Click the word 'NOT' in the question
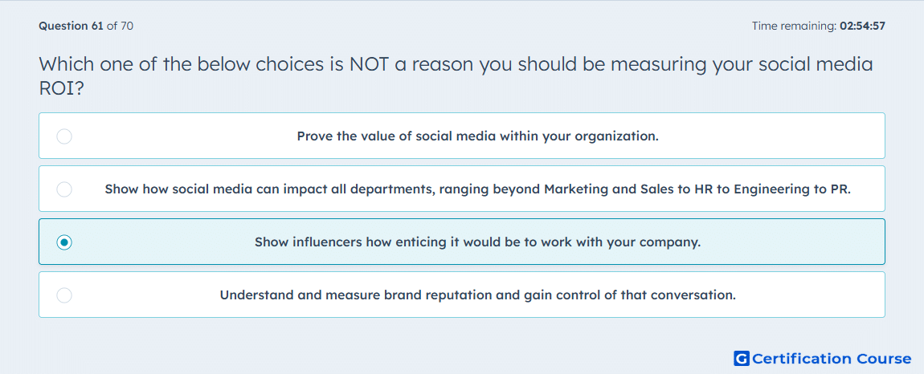The width and height of the screenshot is (924, 374). pyautogui.click(x=369, y=63)
